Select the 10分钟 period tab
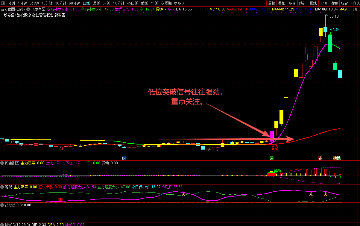Screen dimensions: 360x226 coord(119,3)
